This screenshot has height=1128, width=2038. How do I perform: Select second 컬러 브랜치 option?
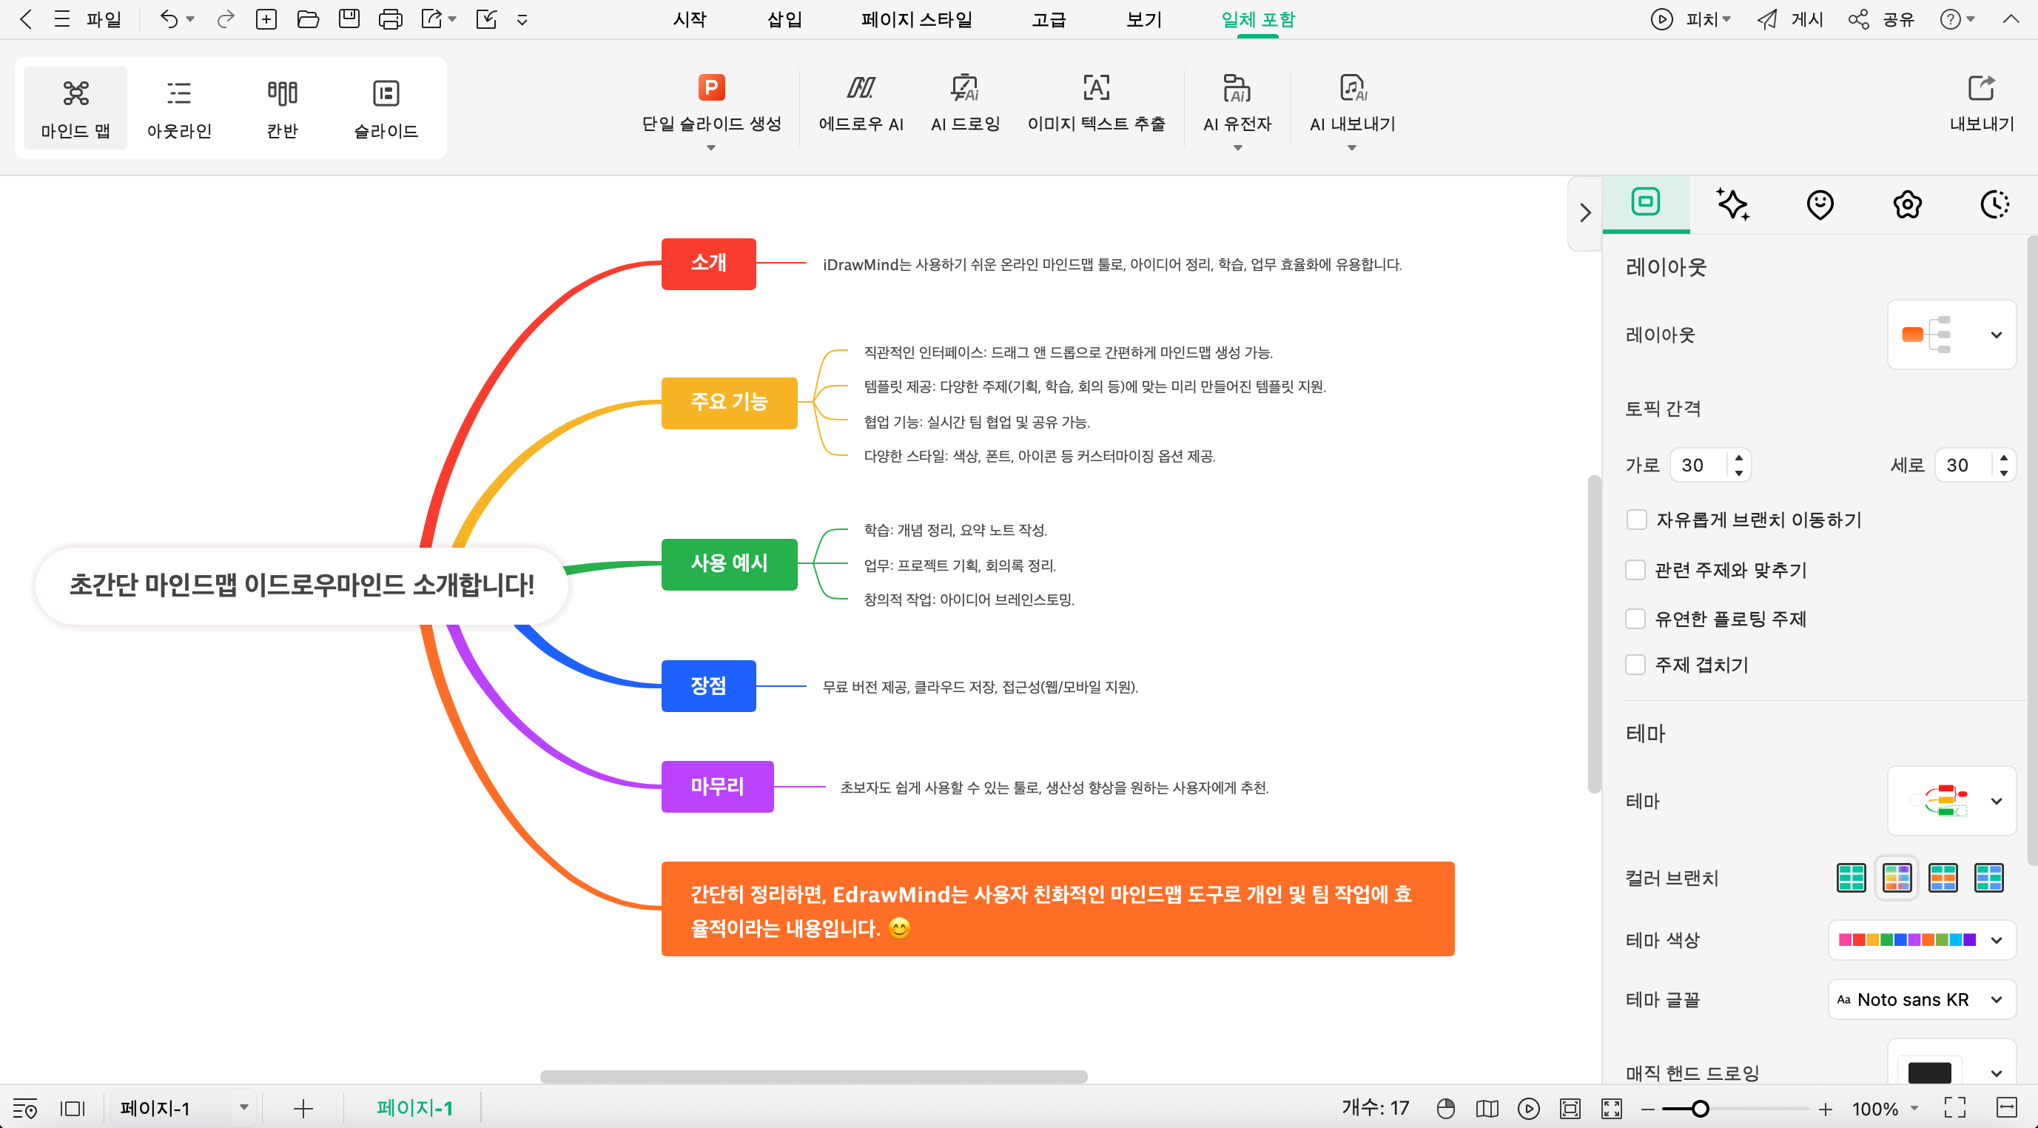click(x=1897, y=877)
